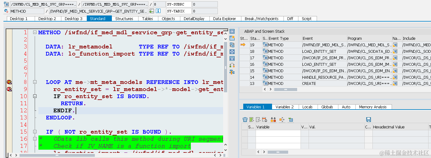Open the Break./Watchpoints tab
Screen dimensions: 431x158
coord(262,19)
